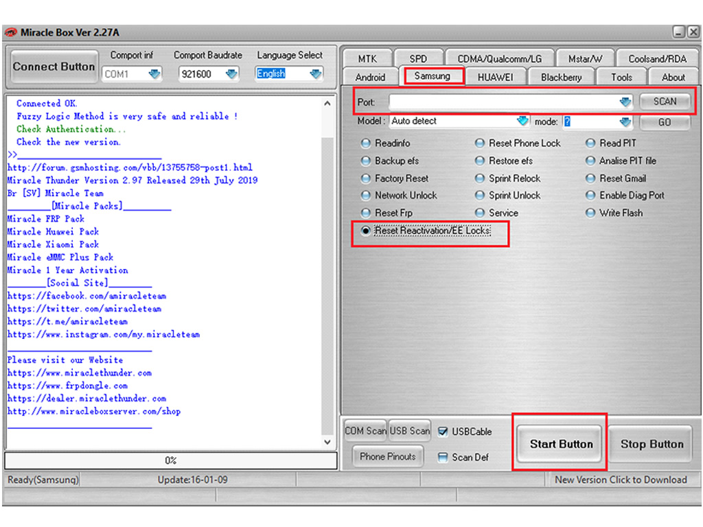Viewport: 703px width, 527px height.
Task: Choose the Write Flash radio option
Action: tap(590, 213)
